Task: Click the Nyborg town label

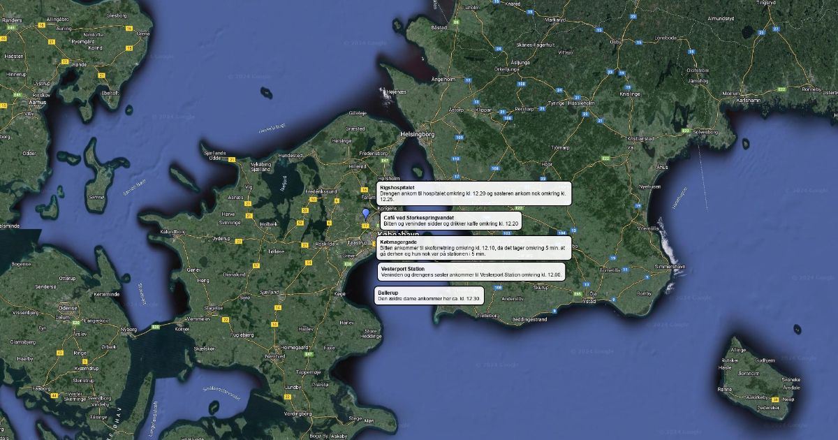Action: tap(128, 328)
